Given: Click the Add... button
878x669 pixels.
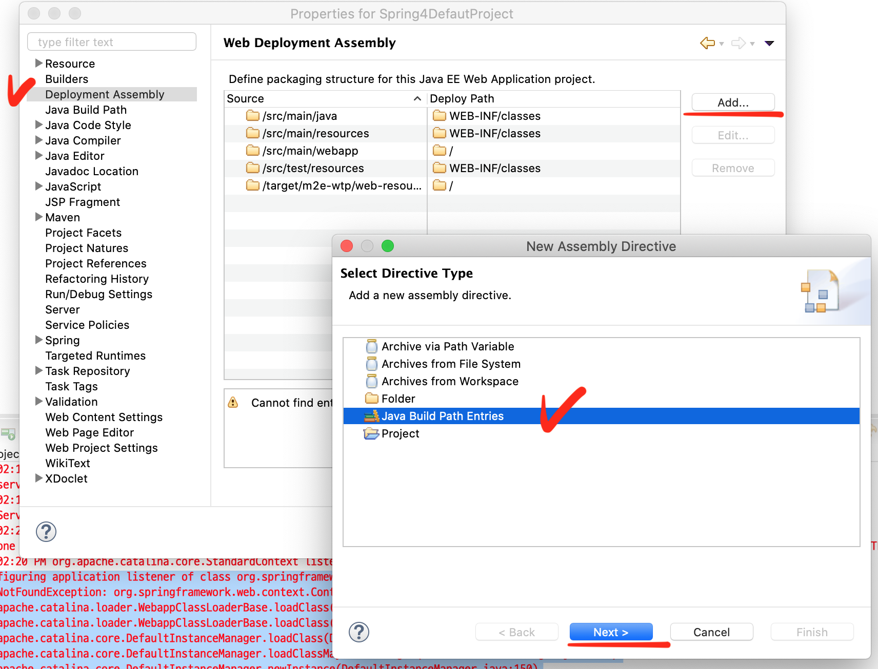Looking at the screenshot, I should (x=733, y=102).
